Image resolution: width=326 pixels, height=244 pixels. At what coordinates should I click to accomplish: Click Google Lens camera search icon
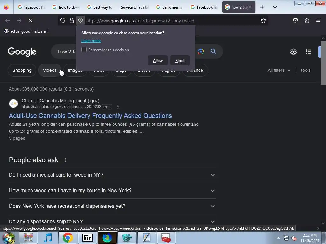pos(201,51)
